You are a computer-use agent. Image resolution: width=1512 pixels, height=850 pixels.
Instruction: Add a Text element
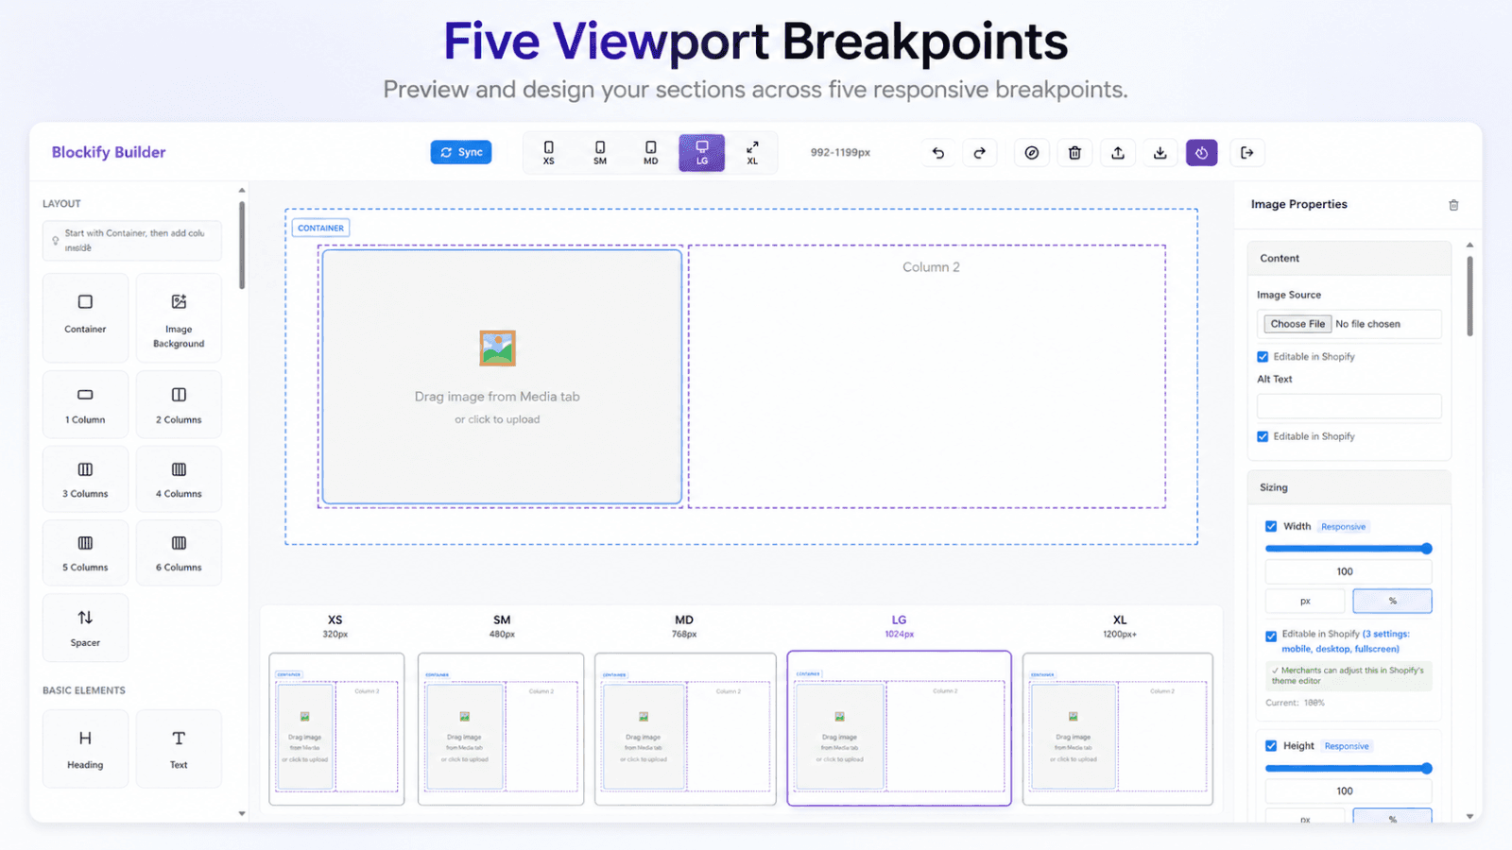[179, 749]
